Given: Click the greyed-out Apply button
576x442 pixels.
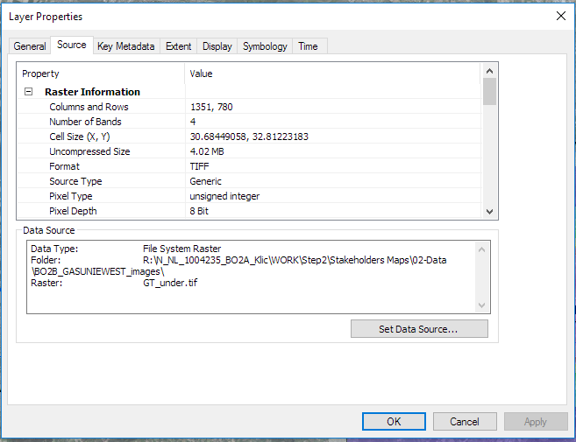Looking at the screenshot, I should pyautogui.click(x=536, y=422).
